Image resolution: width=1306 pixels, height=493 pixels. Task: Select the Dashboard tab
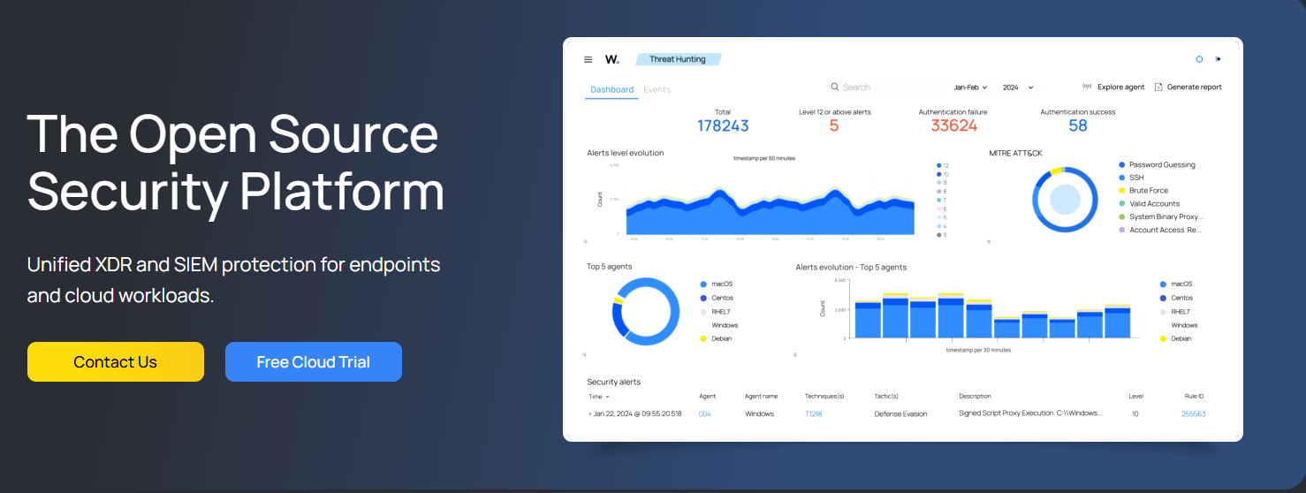point(611,89)
